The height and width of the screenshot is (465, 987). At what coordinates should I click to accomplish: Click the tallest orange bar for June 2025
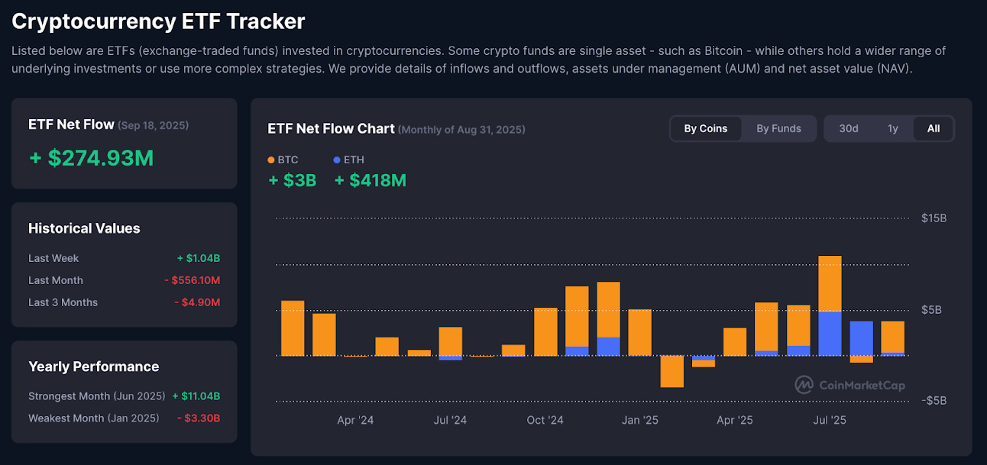[830, 283]
